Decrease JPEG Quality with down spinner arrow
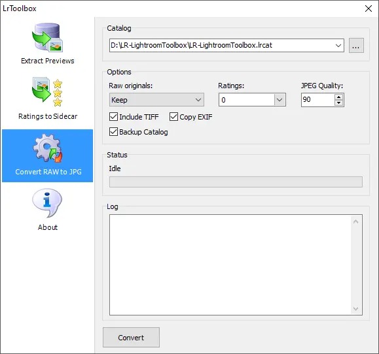 point(339,103)
